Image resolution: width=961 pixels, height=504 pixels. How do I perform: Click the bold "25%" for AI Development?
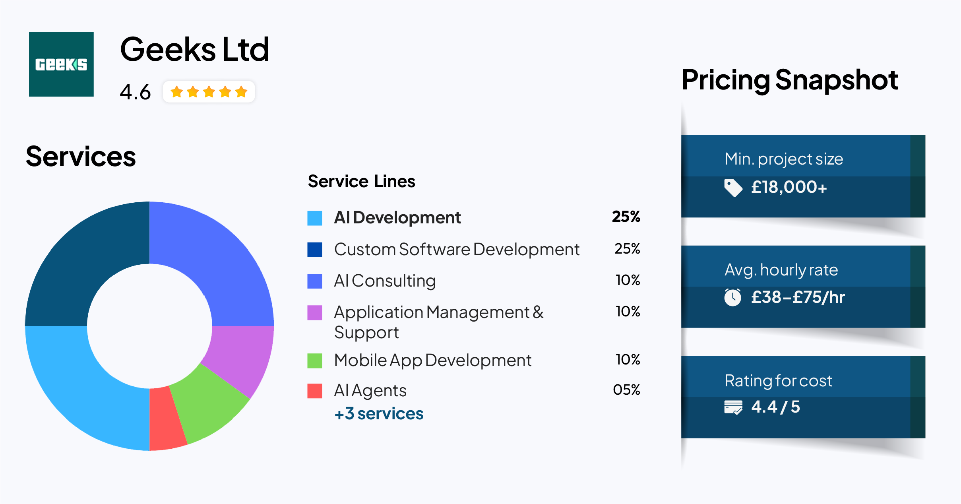(626, 217)
